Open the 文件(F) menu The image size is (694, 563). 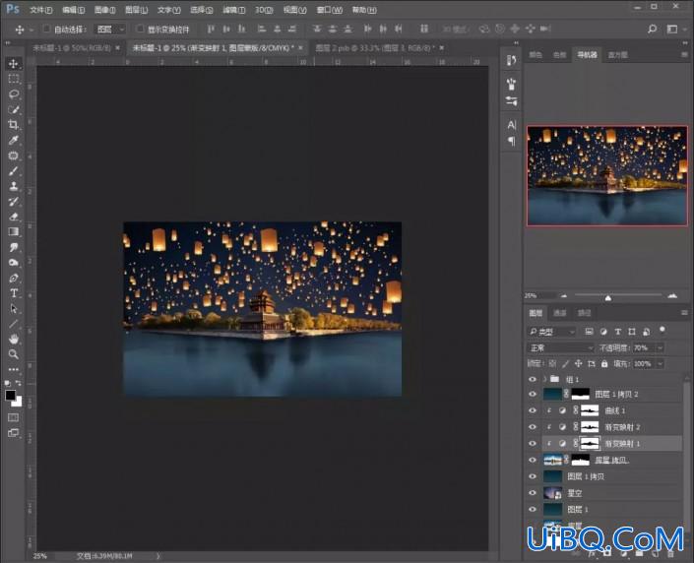(x=40, y=10)
